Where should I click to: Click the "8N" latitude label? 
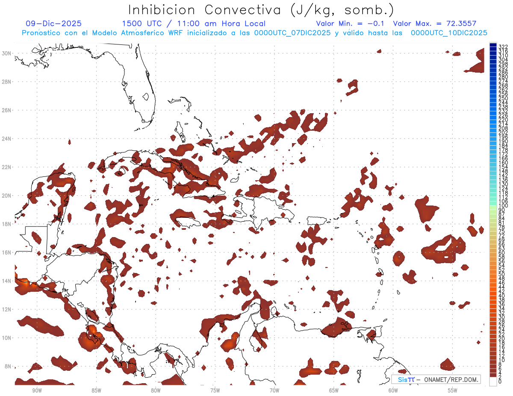8,367
